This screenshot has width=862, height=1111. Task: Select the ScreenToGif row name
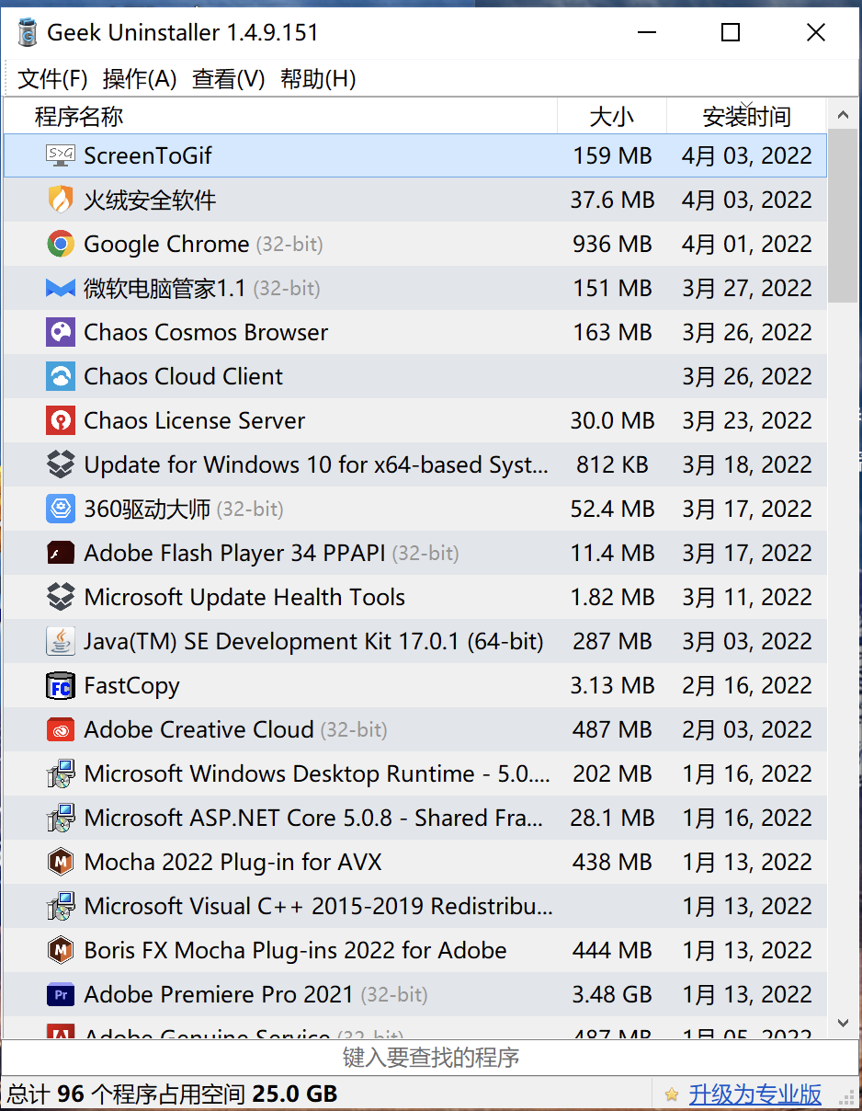pyautogui.click(x=148, y=155)
